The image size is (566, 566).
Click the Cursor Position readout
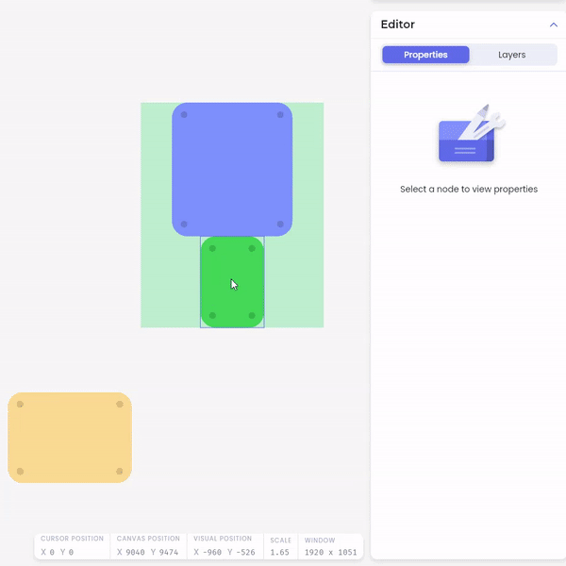(57, 552)
